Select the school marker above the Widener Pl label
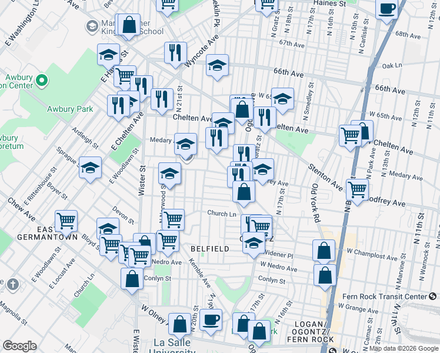 tap(254, 244)
